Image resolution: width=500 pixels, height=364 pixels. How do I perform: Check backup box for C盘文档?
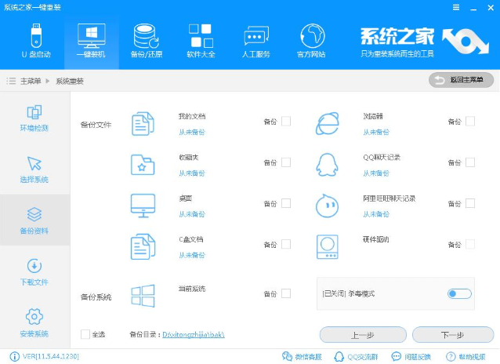click(286, 244)
